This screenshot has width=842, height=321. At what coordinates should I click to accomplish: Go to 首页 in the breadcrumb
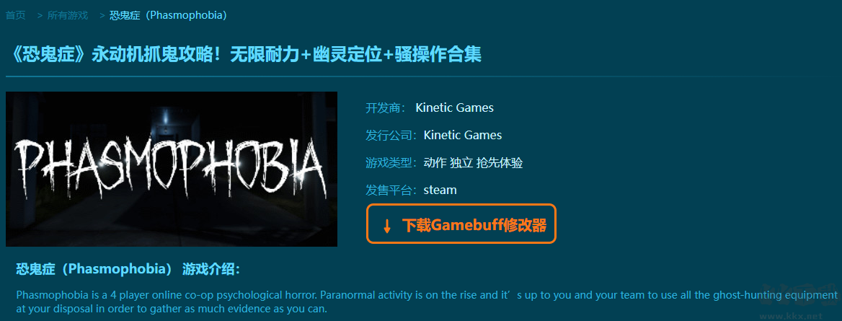[16, 15]
